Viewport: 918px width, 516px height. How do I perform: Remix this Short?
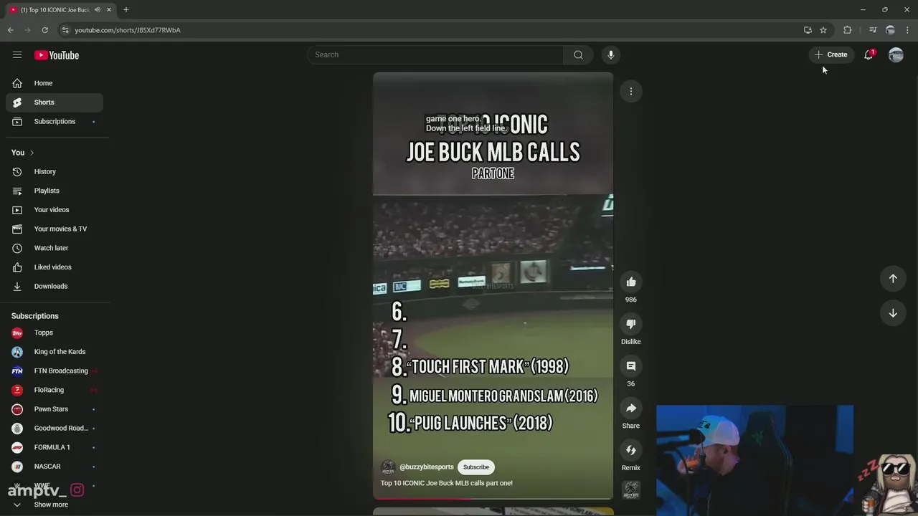tap(631, 450)
